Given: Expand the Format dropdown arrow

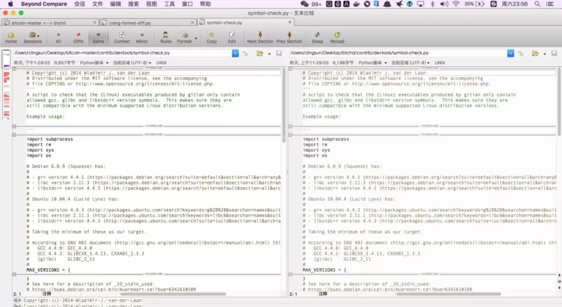Looking at the screenshot, I should pos(196,38).
